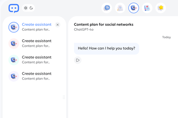Click the ChatGPT-4o model label
The width and height of the screenshot is (178, 118).
pos(84,29)
